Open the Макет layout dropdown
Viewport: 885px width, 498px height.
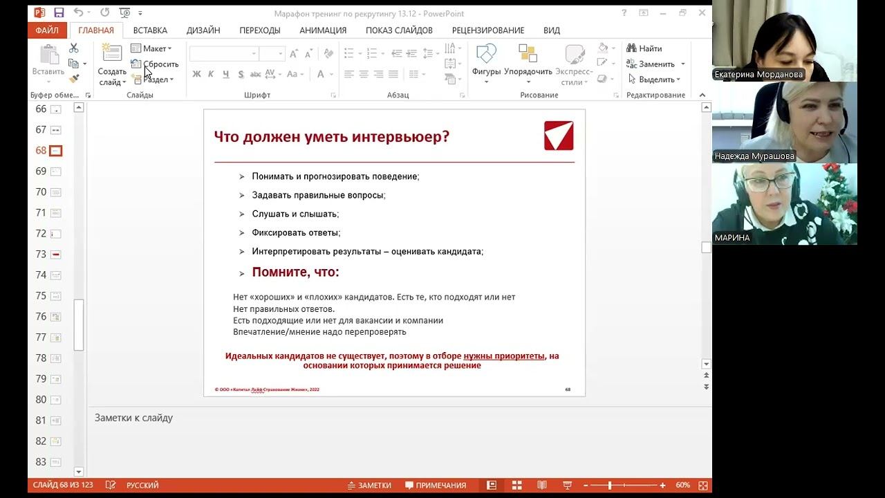click(x=152, y=48)
